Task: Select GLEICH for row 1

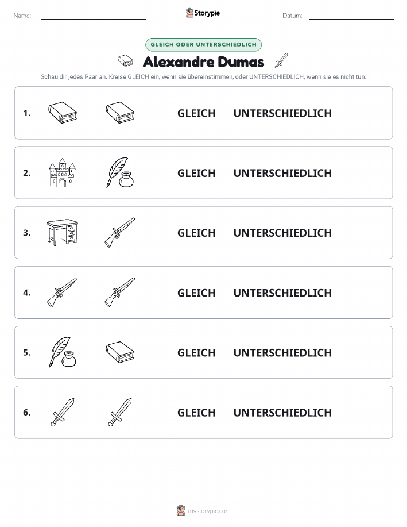Action: coord(196,113)
